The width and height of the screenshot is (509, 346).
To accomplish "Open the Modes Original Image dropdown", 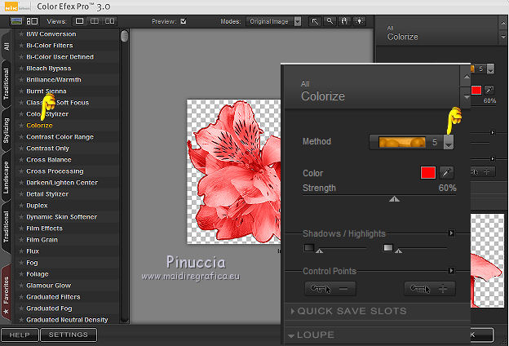I will point(272,21).
